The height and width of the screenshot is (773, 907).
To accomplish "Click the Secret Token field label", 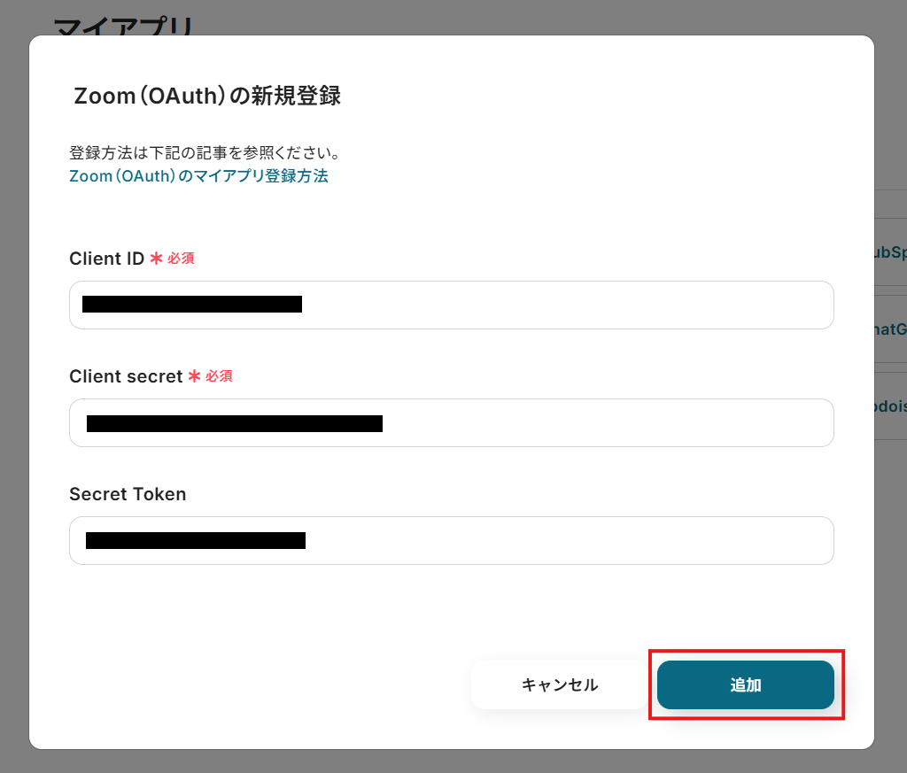I will [128, 494].
